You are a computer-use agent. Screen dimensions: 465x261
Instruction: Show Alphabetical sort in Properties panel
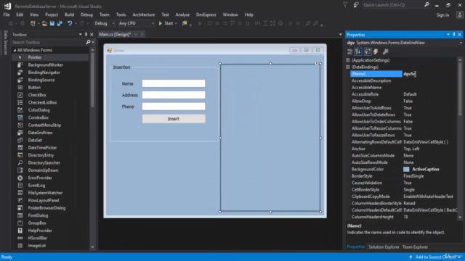[x=358, y=51]
